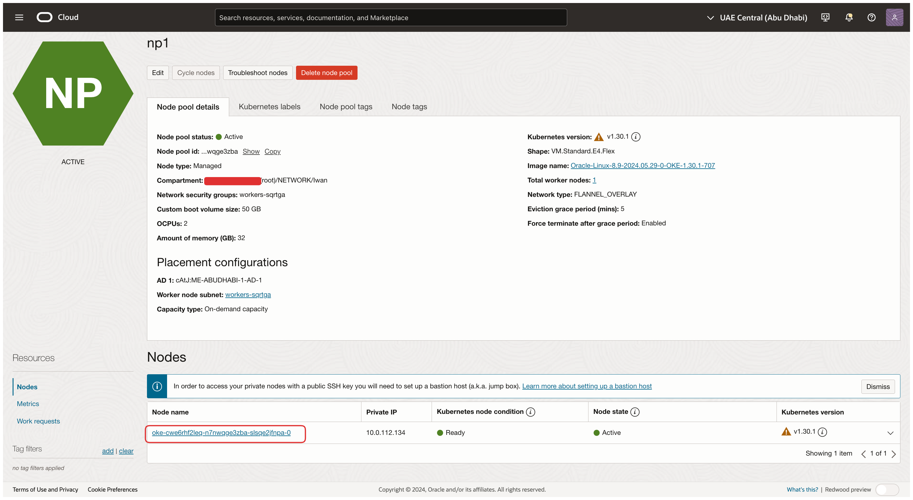Switch to the Node tags tab
Viewport: 913px width, 500px height.
click(x=409, y=107)
